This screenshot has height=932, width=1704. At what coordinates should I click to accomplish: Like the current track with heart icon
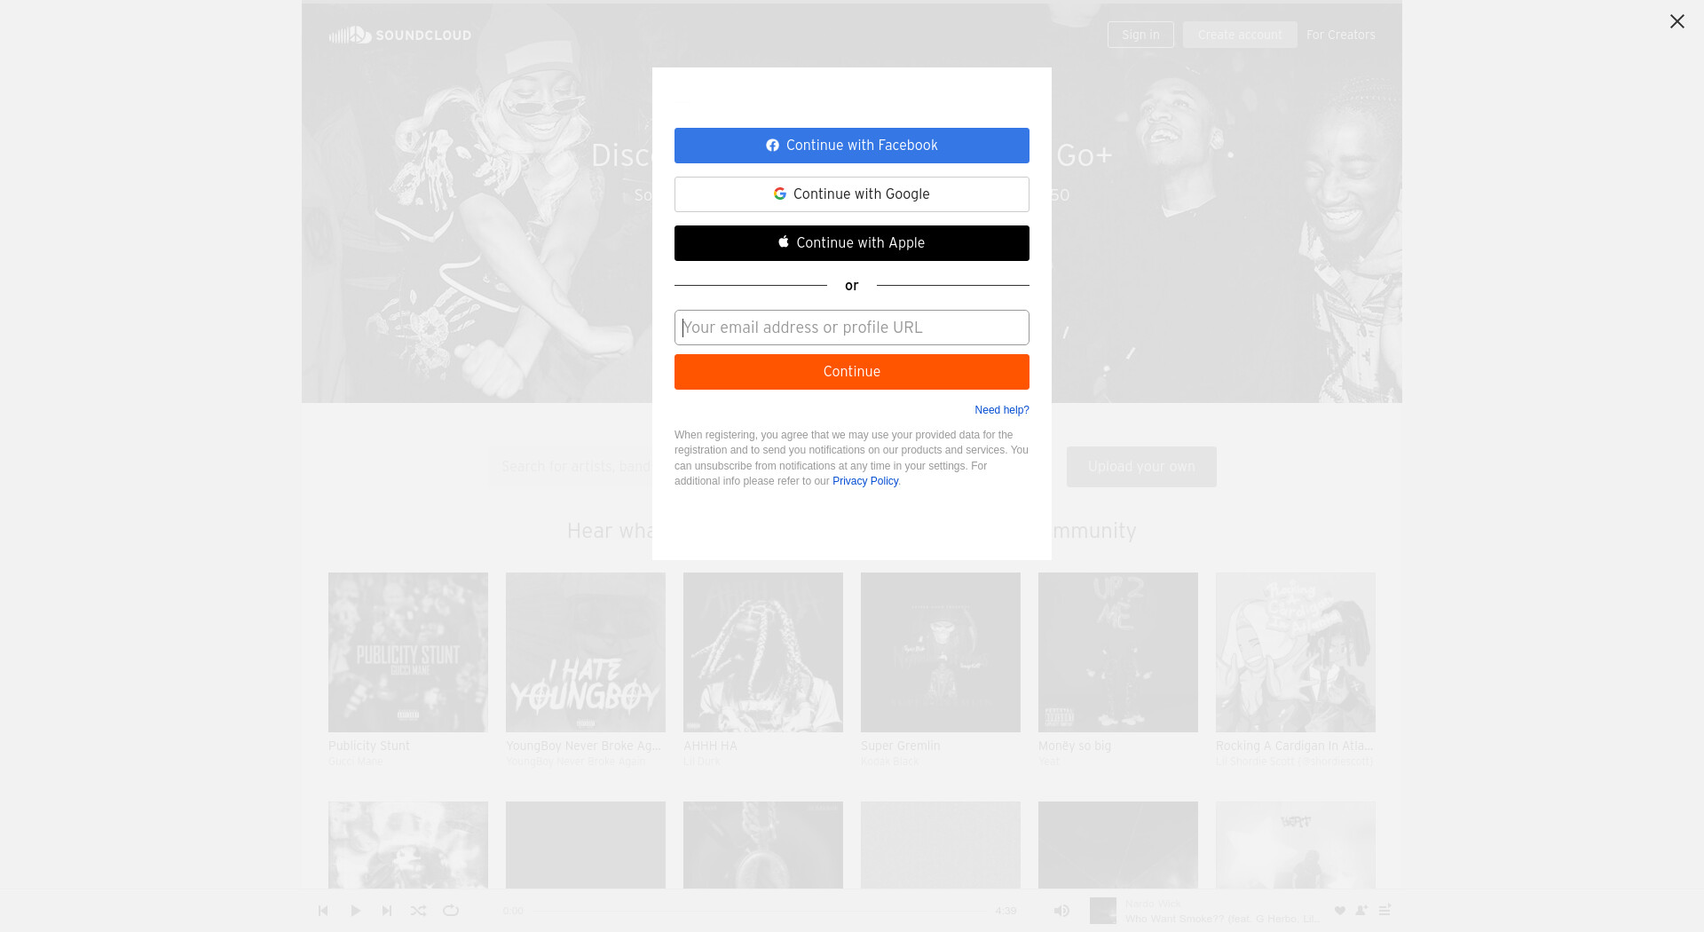click(x=1340, y=911)
